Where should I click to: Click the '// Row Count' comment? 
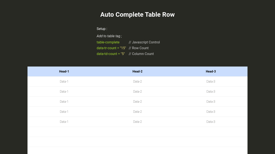(139, 48)
